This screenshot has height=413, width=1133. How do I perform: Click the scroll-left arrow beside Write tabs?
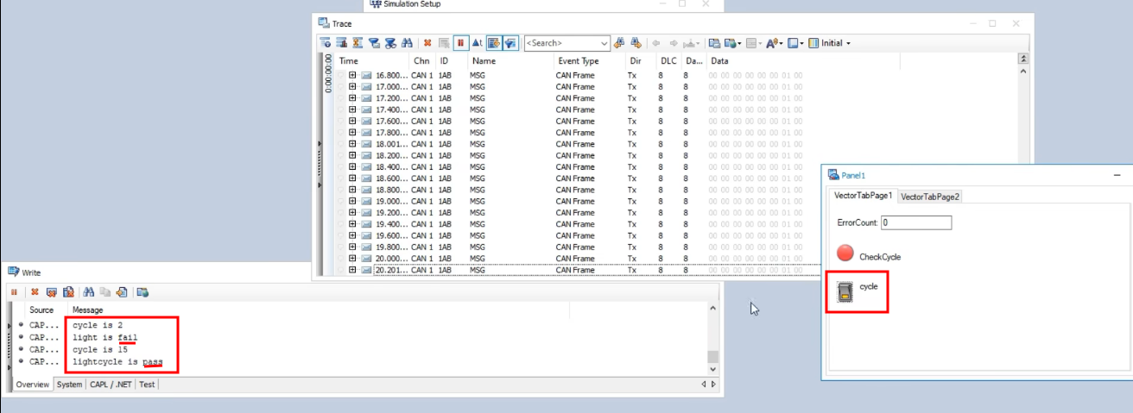[x=704, y=385]
